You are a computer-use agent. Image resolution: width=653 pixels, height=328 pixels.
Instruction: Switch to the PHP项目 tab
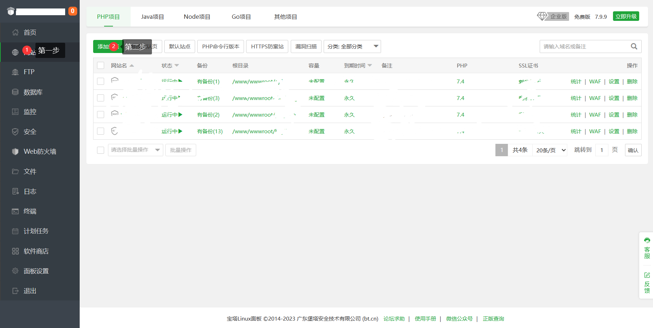pos(108,17)
